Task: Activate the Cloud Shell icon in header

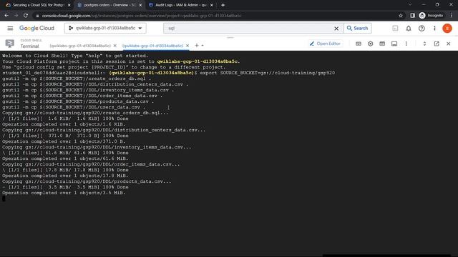Action: 395,29
